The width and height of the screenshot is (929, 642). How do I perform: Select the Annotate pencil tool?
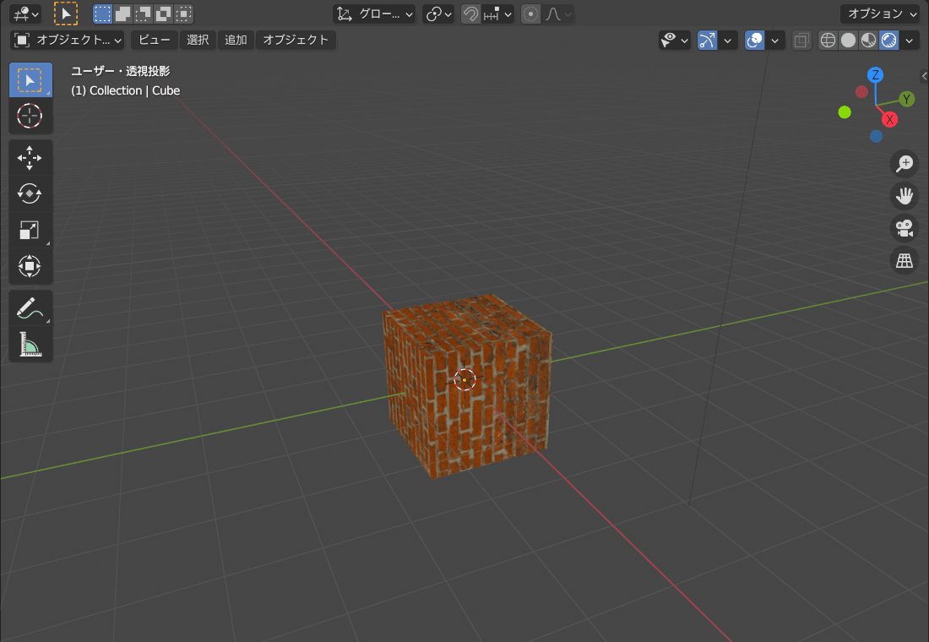[30, 307]
